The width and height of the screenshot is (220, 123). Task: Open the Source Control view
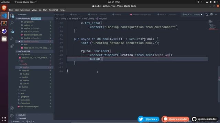tap(12, 31)
